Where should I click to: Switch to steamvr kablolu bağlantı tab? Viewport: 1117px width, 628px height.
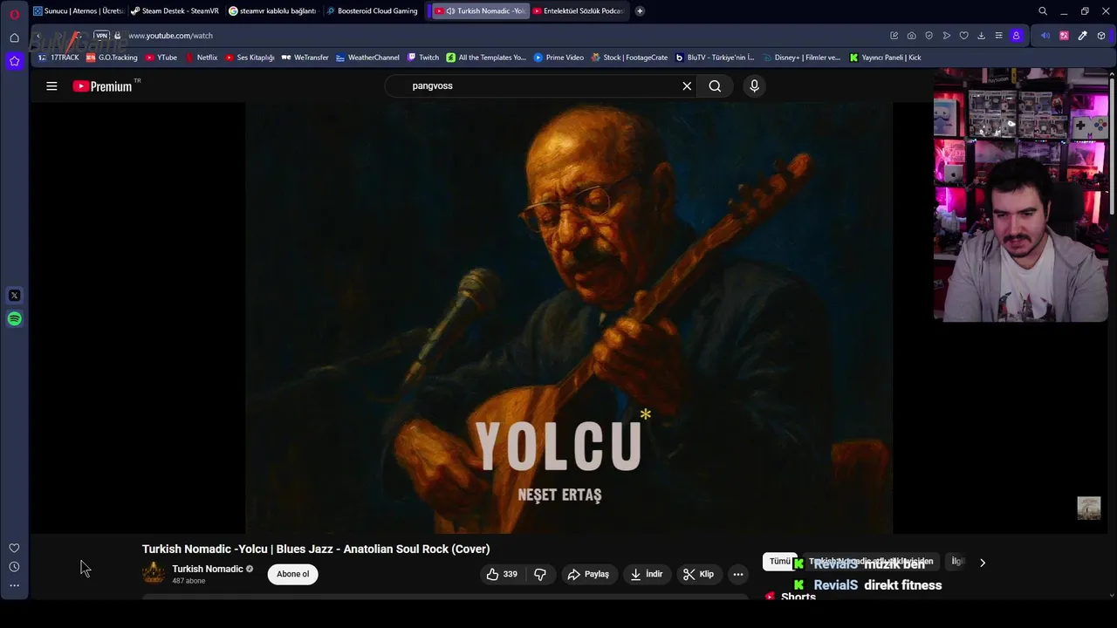pyautogui.click(x=272, y=11)
